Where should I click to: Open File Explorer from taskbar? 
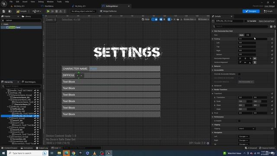pos(59,153)
